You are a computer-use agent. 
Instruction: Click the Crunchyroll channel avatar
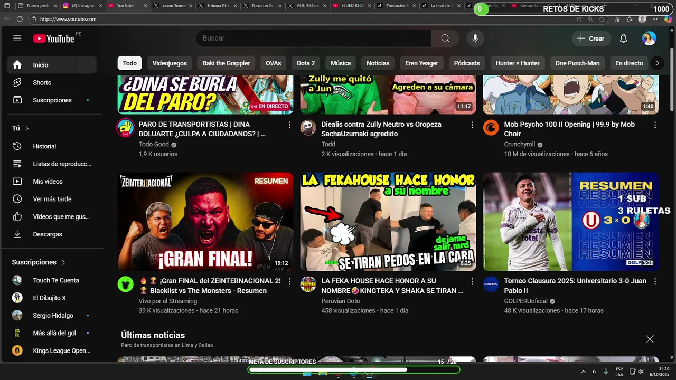pos(491,128)
